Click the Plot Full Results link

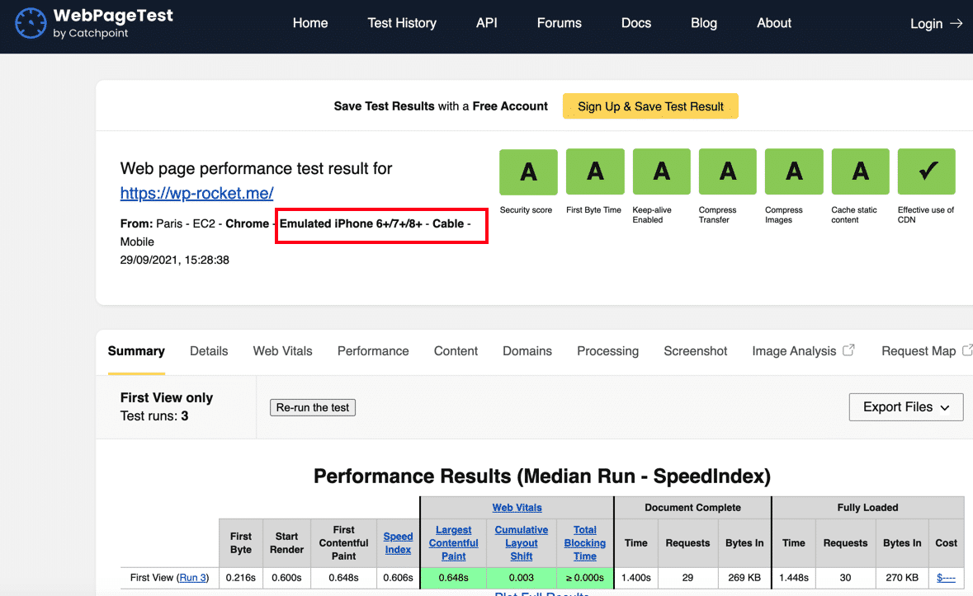[541, 593]
